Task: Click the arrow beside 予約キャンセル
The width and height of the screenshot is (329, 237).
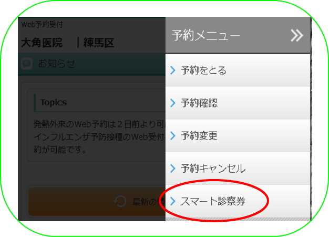Action: click(x=173, y=168)
